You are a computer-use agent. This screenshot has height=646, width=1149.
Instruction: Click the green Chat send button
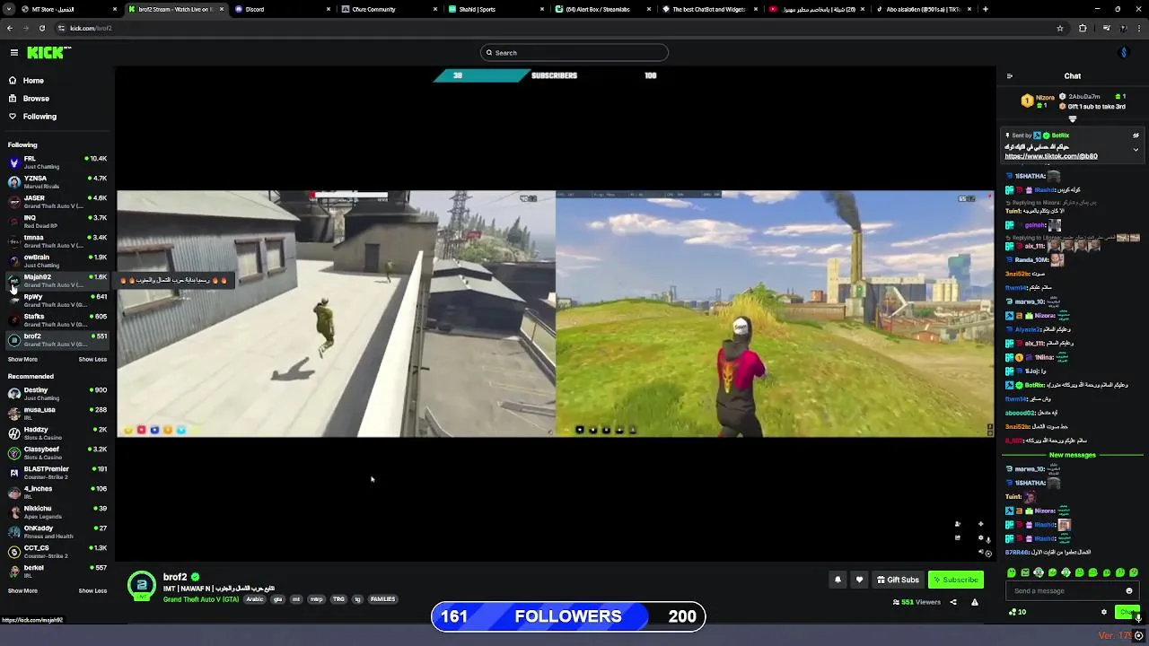tap(1127, 612)
